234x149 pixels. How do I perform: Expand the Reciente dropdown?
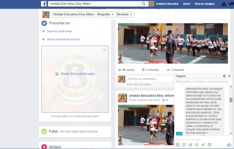pyautogui.click(x=124, y=14)
